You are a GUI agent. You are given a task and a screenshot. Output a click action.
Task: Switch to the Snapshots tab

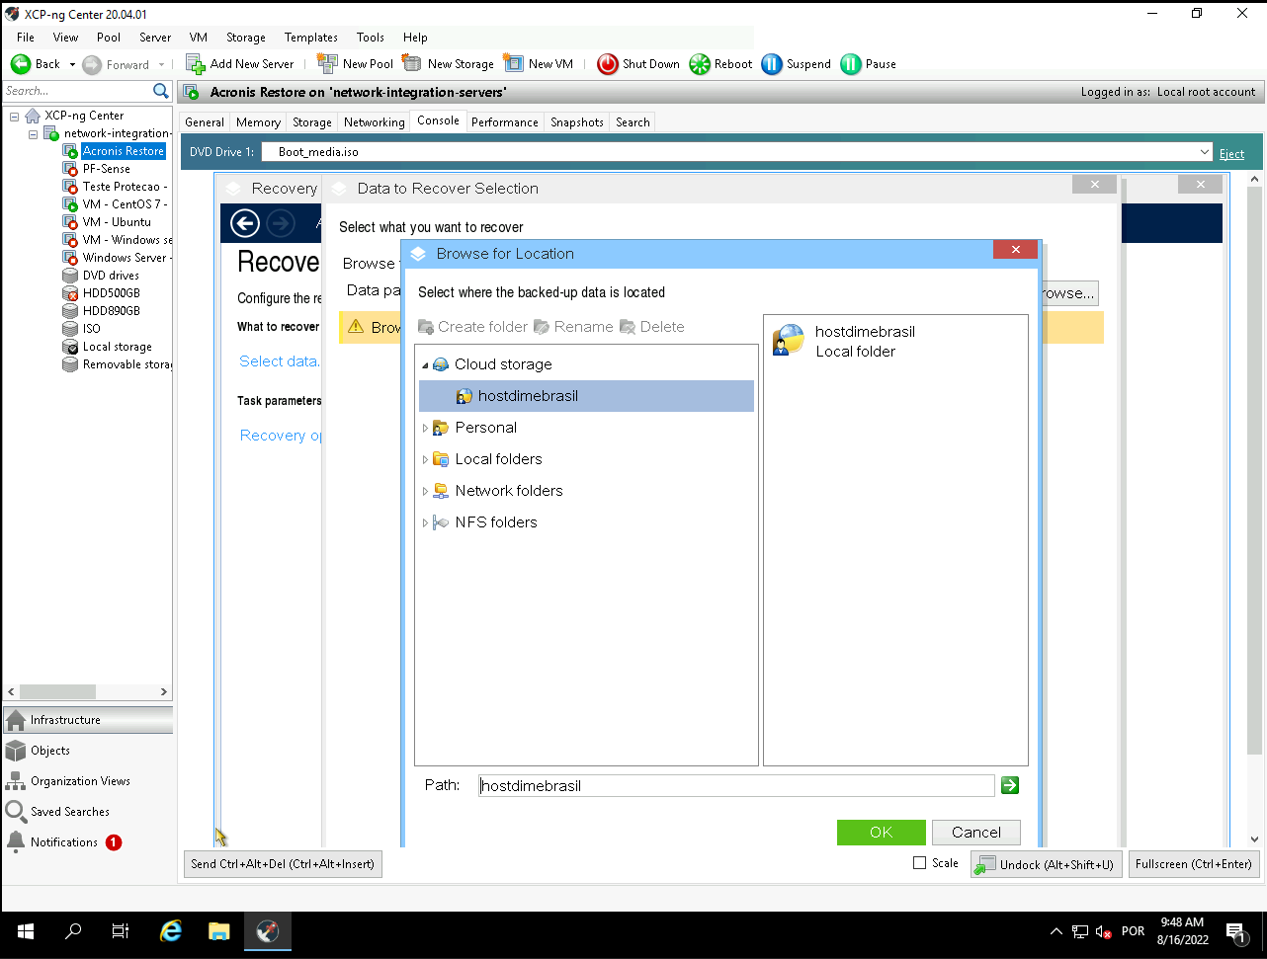[x=577, y=122]
